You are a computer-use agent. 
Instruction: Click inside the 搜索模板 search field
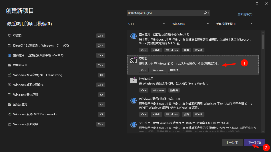pos(164,13)
